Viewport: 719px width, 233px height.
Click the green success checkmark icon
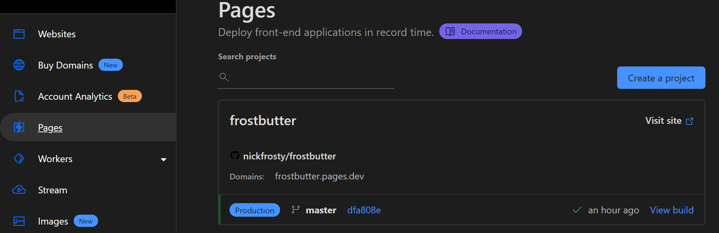[577, 210]
